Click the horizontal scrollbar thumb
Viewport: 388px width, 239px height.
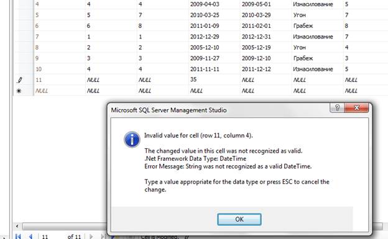click(x=64, y=226)
